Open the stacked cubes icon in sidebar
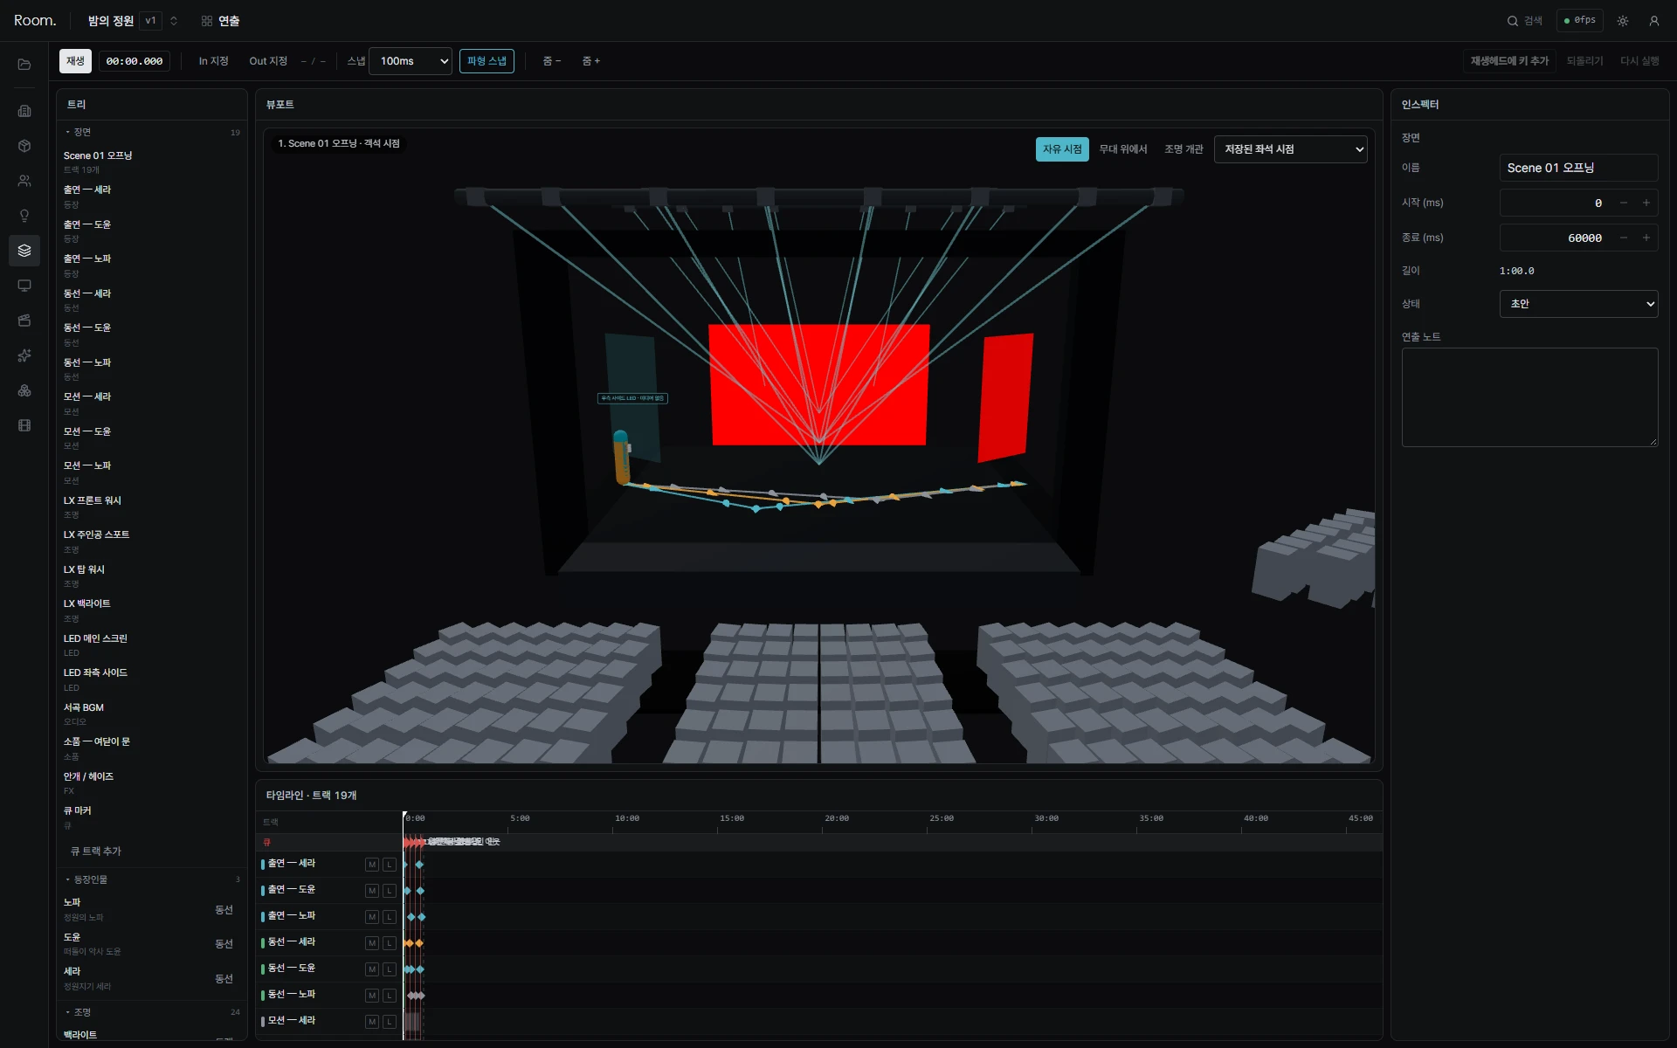The width and height of the screenshot is (1677, 1048). (24, 390)
